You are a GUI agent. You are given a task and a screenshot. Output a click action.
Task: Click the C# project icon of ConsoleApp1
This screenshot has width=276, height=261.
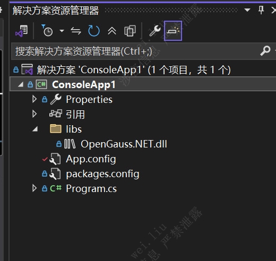coord(41,84)
